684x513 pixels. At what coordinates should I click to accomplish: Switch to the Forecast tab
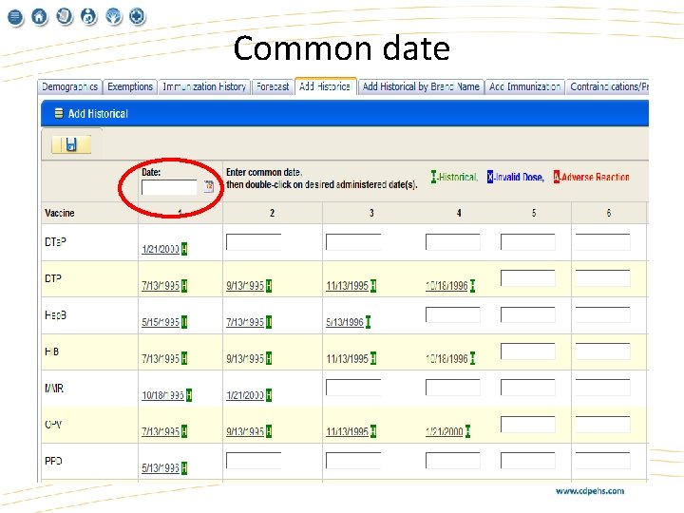(273, 86)
